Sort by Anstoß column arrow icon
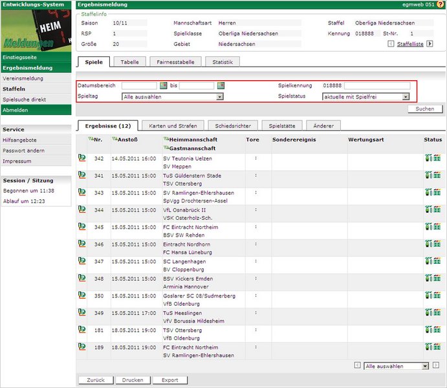The image size is (447, 388). click(x=114, y=139)
